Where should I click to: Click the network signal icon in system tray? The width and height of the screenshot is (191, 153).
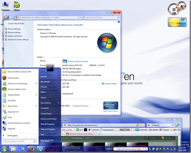171,149
